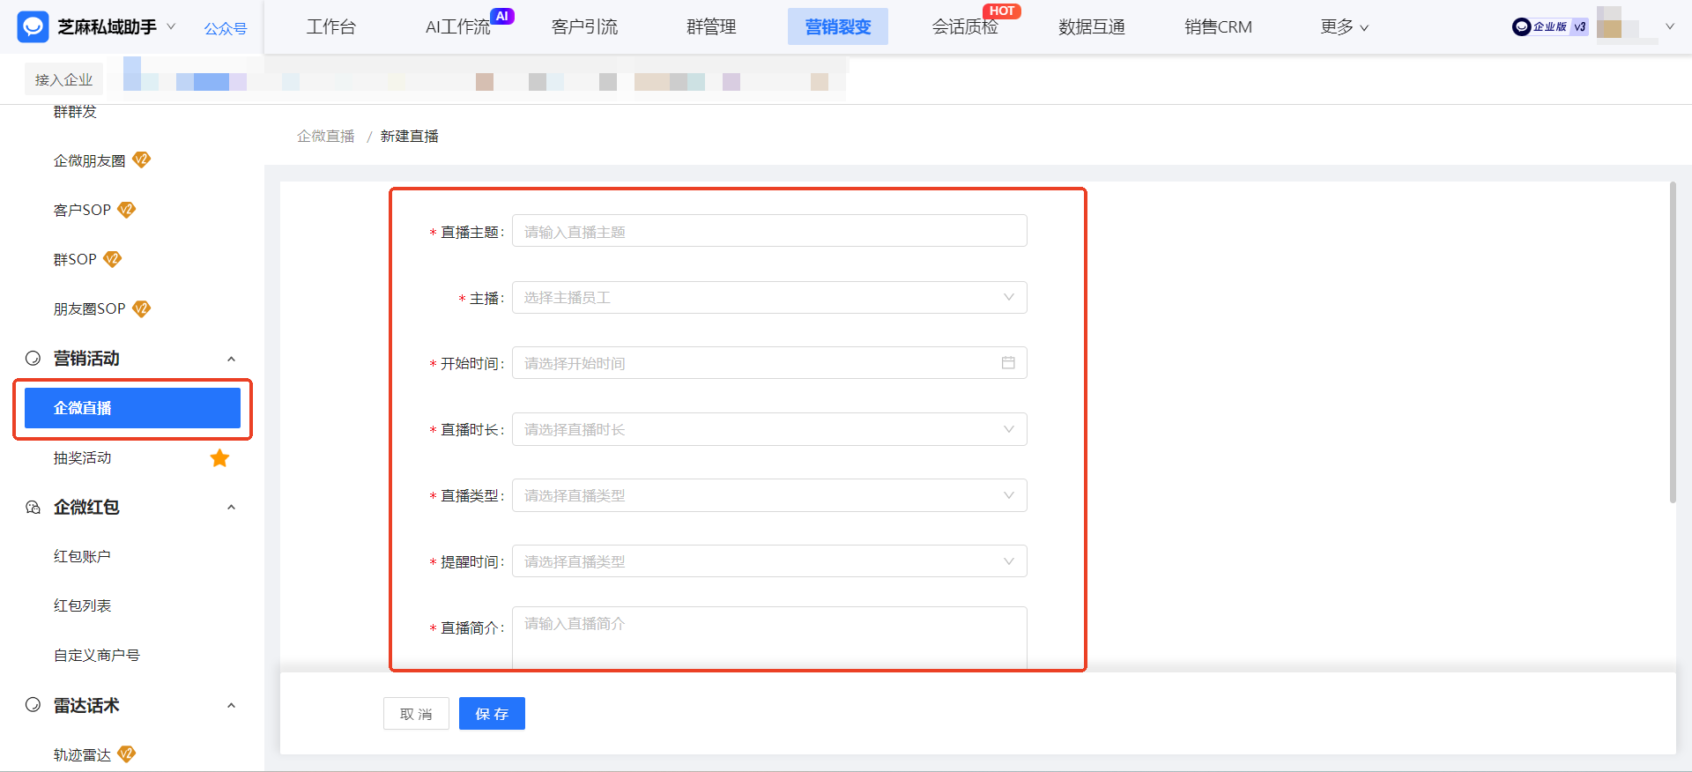Viewport: 1692px width, 772px height.
Task: Click the 雷达话术 section icon
Action: pyautogui.click(x=33, y=705)
